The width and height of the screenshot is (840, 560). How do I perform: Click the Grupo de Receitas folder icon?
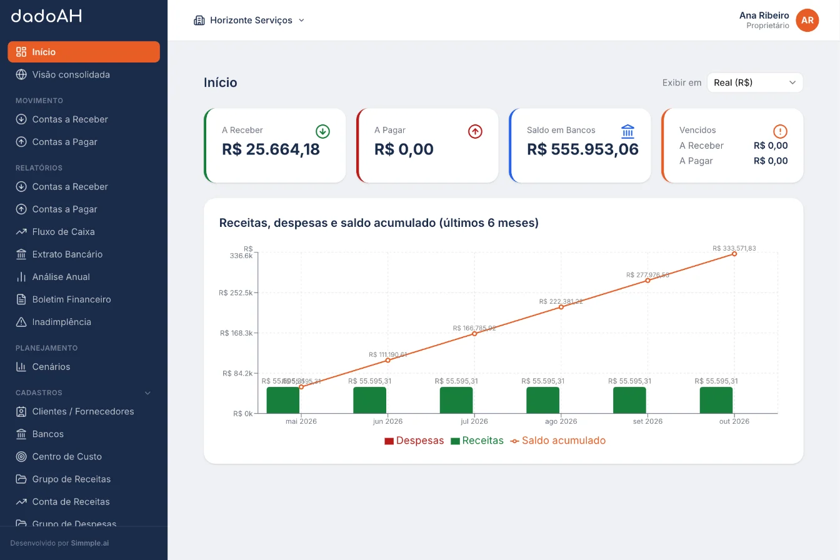pos(21,479)
